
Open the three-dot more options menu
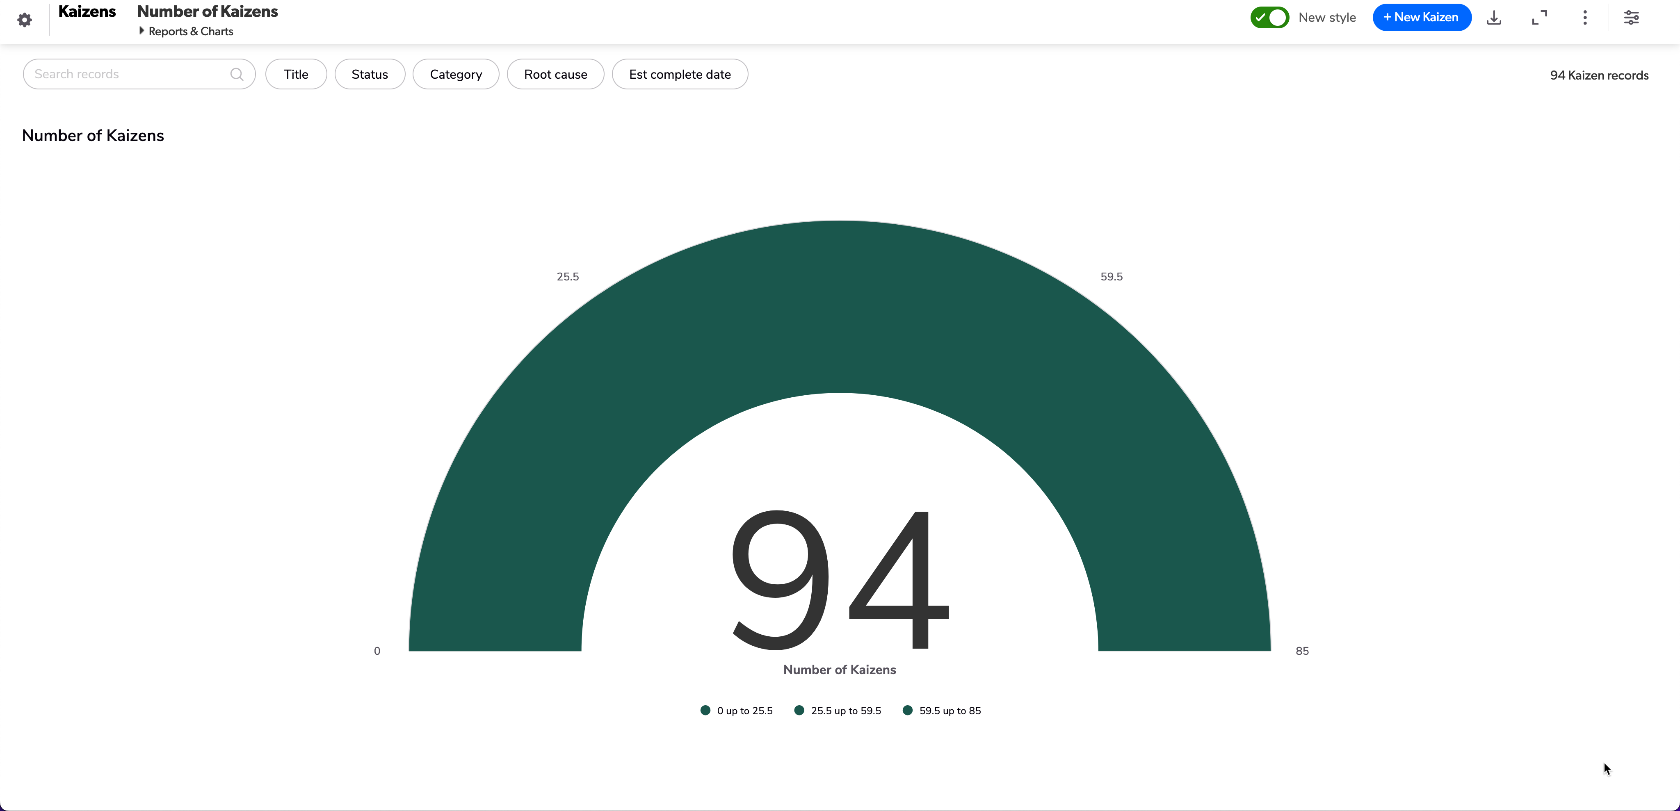[x=1585, y=18]
